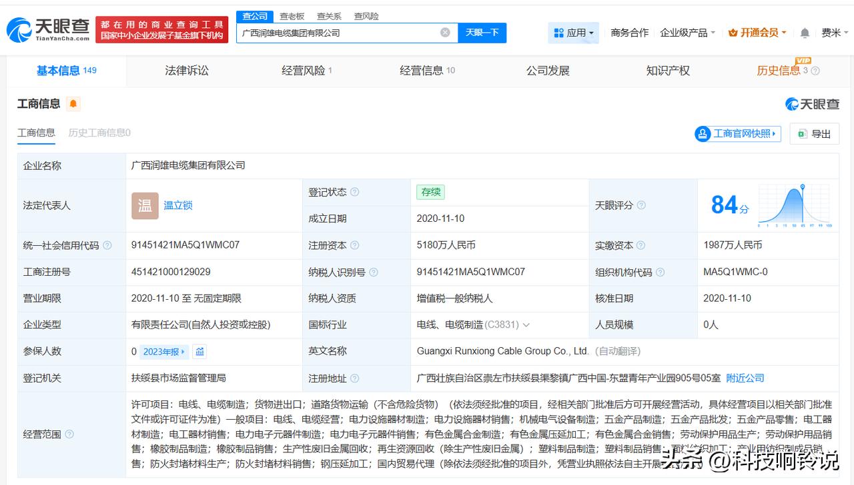Switch to the 法律诉讼 tab
Viewport: 854px width, 485px height.
point(186,70)
